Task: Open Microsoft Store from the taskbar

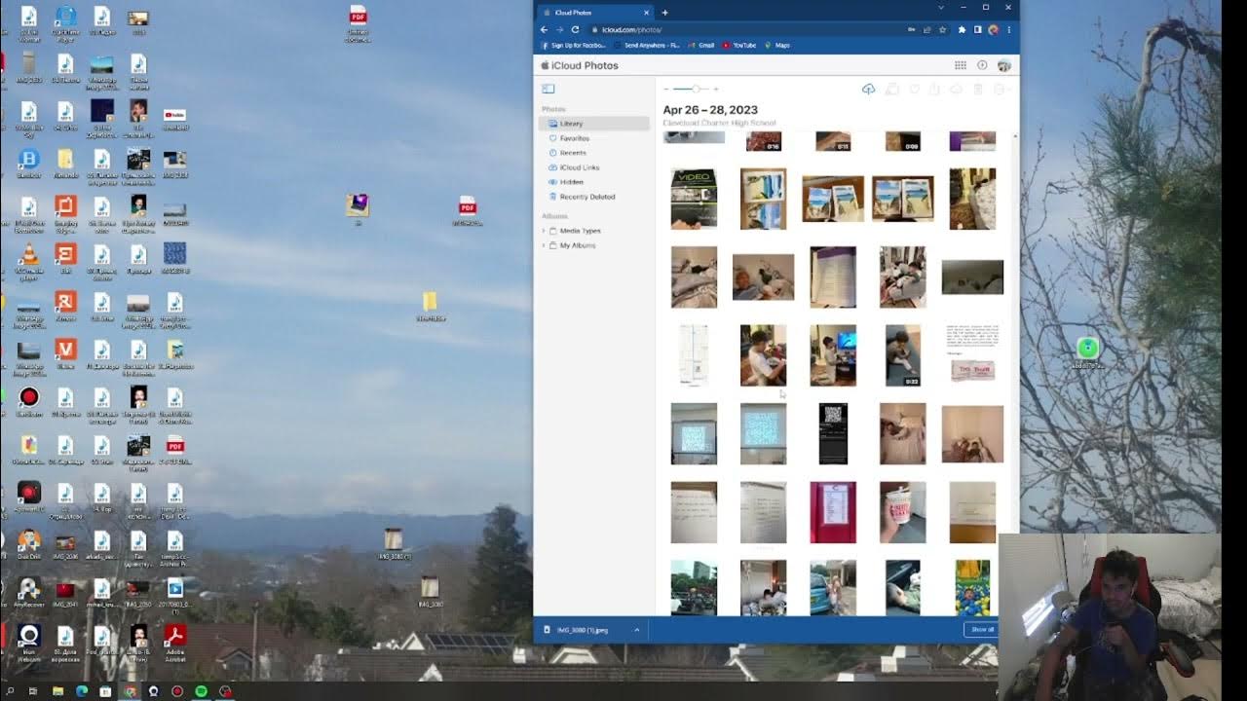Action: pos(105,691)
